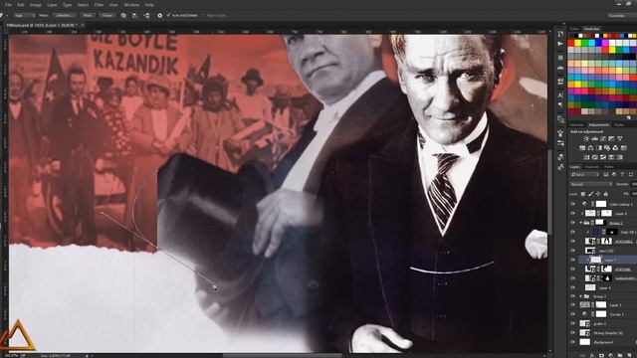This screenshot has width=637, height=358.
Task: Open the Window menu
Action: (x=131, y=5)
